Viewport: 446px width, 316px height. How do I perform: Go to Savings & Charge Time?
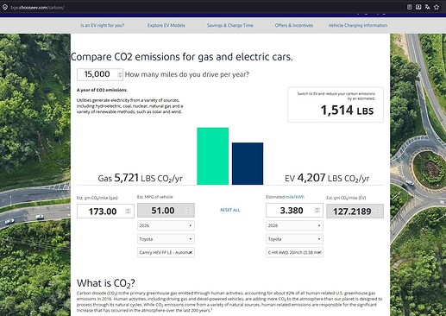(x=230, y=25)
